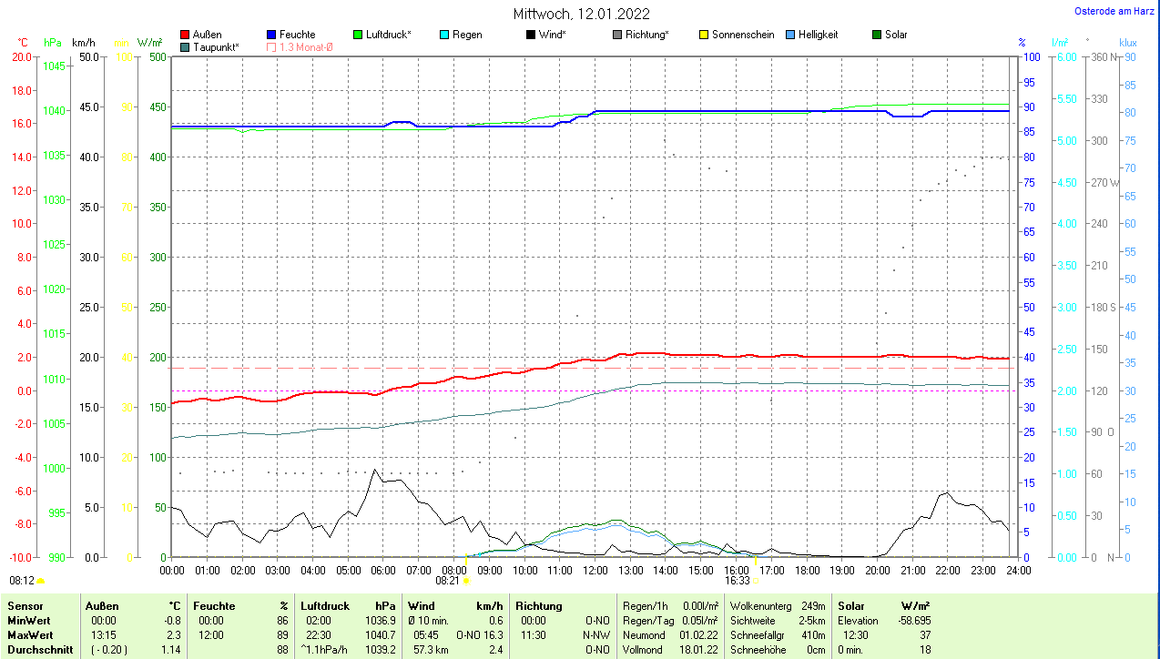Click the gray Richtung legend square
1160x659 pixels.
click(617, 35)
